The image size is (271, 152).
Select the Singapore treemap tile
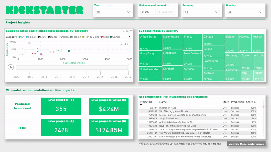coord(172,58)
